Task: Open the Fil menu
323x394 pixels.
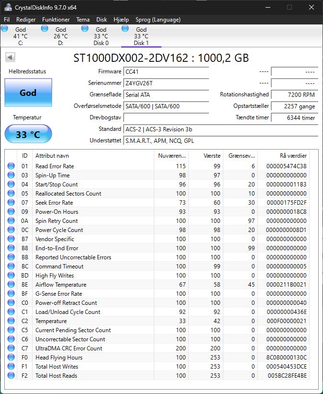Action: 7,20
